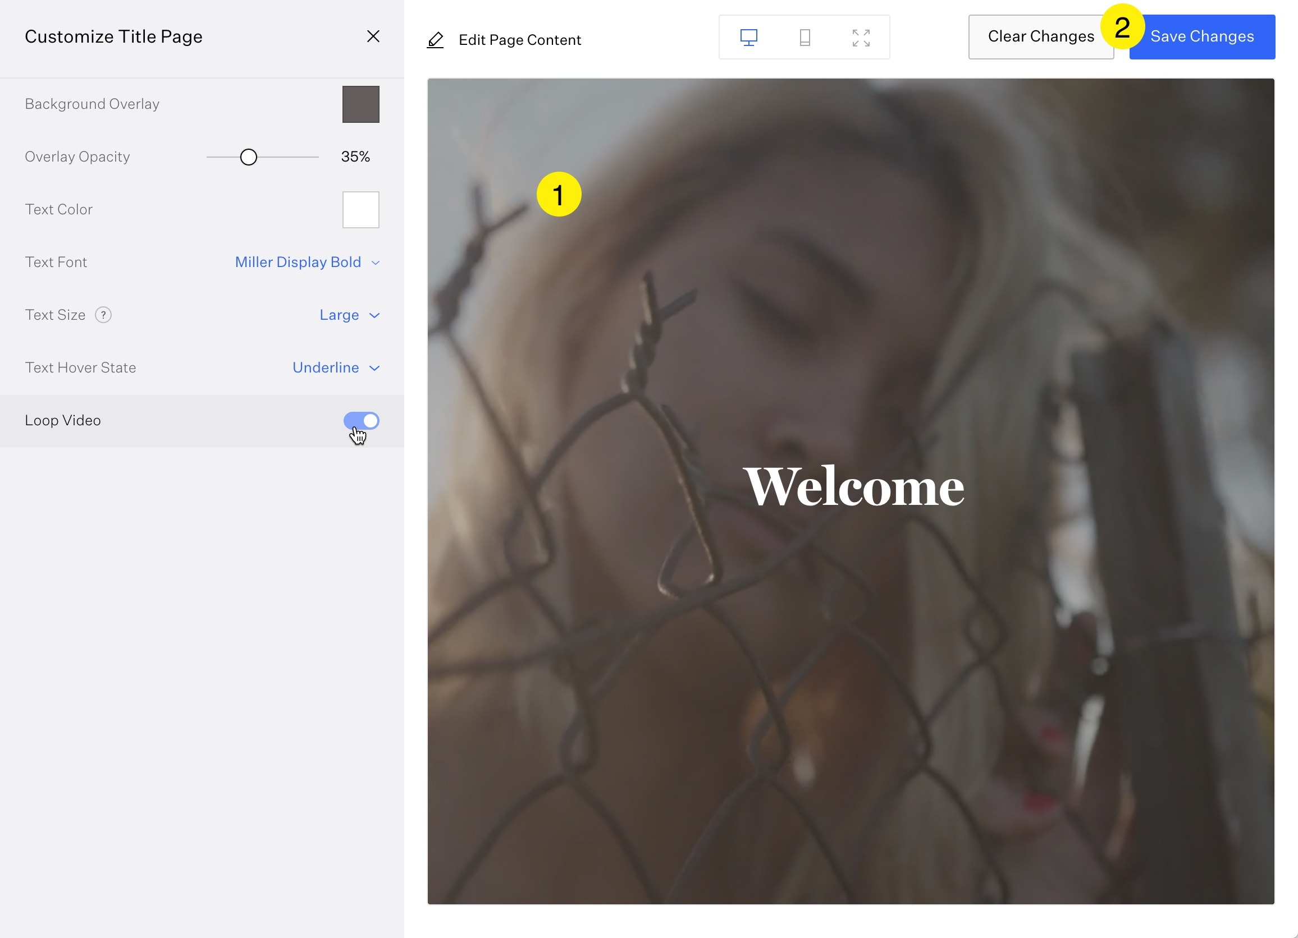Switch to mobile preview icon
The width and height of the screenshot is (1298, 938).
(x=805, y=38)
